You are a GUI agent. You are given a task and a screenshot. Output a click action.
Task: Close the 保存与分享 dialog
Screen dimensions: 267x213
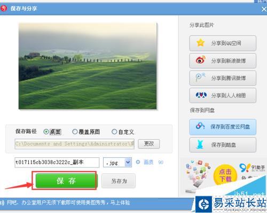coord(264,9)
